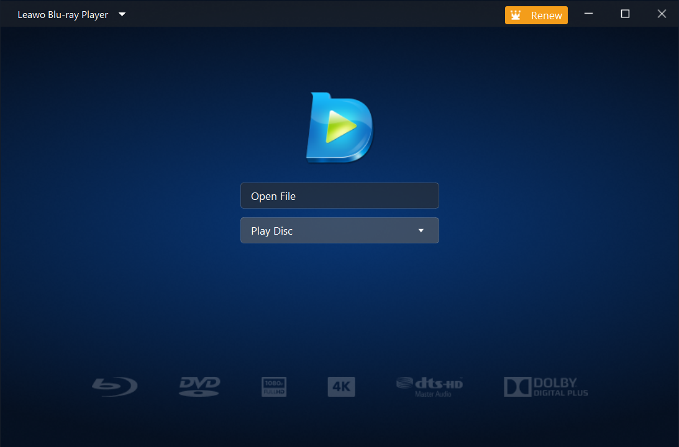This screenshot has height=447, width=679.
Task: Click the Dolby Digital Plus logo
Action: point(545,386)
